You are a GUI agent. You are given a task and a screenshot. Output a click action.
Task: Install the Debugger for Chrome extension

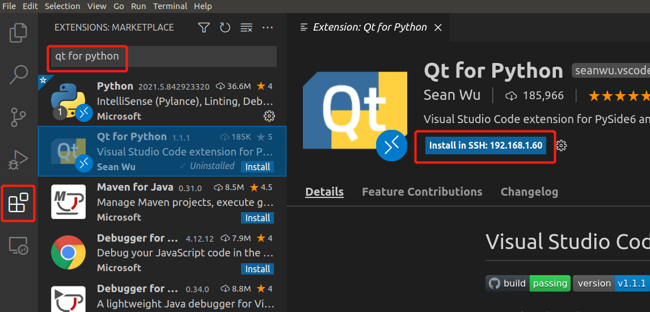[258, 269]
